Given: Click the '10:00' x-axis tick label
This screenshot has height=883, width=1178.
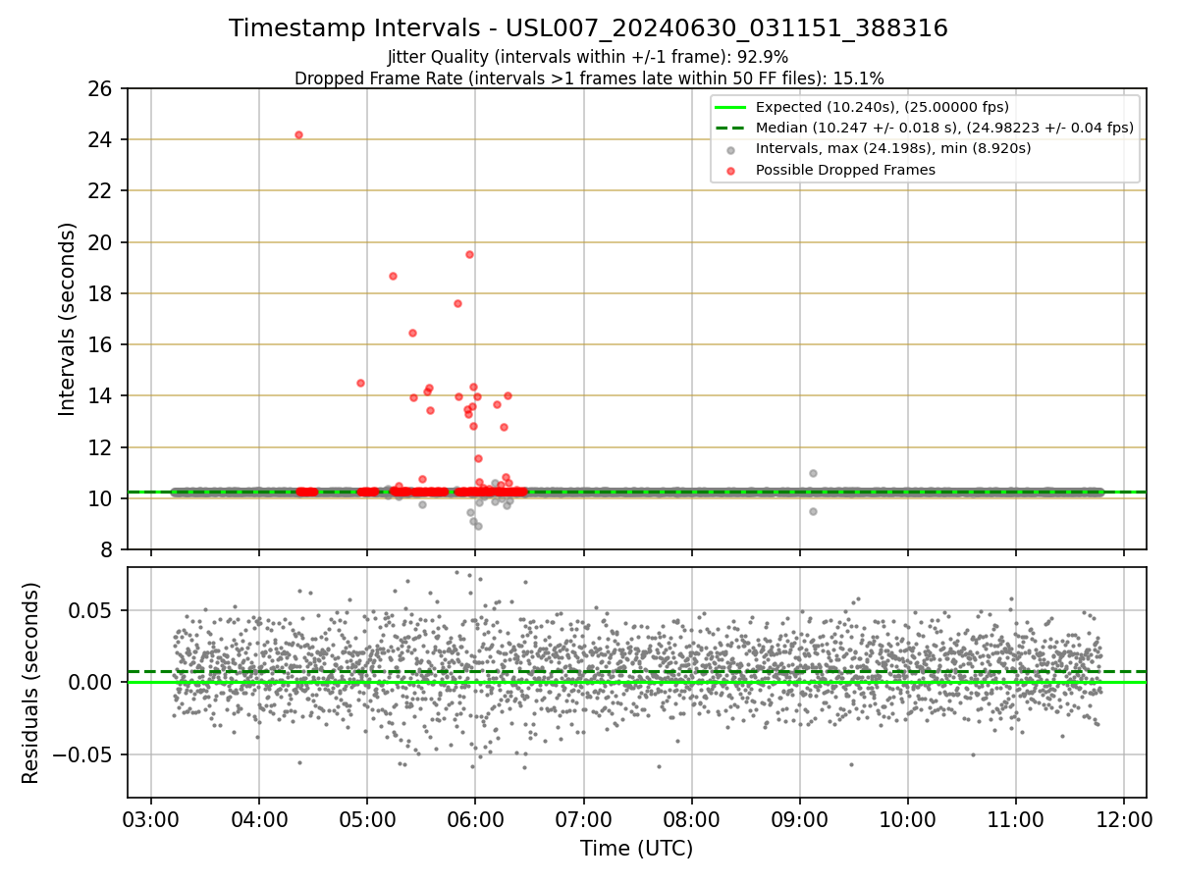Looking at the screenshot, I should click(x=907, y=818).
